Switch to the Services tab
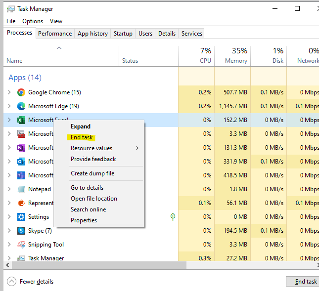This screenshot has height=291, width=319. (x=191, y=34)
